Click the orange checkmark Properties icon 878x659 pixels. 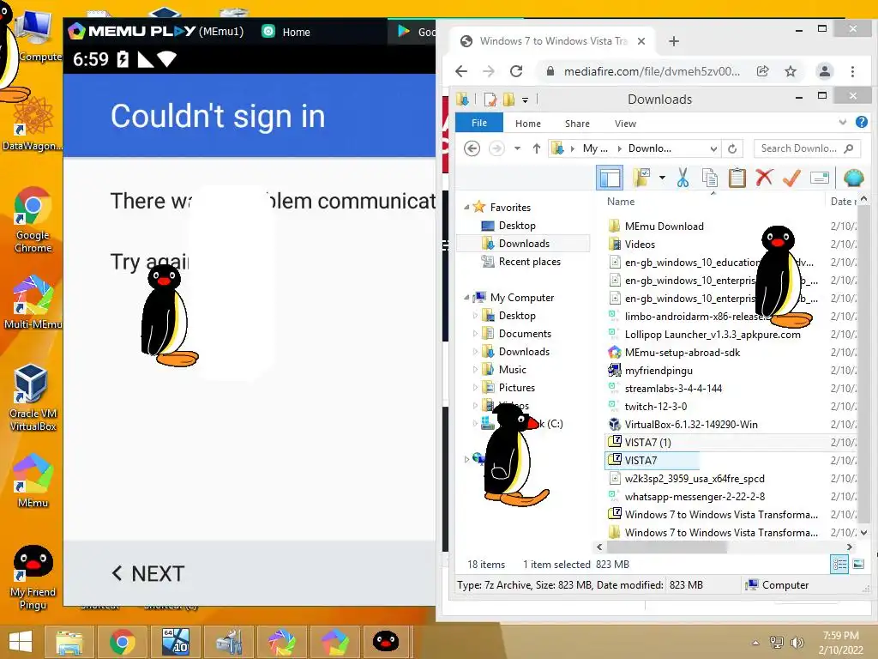pos(791,178)
